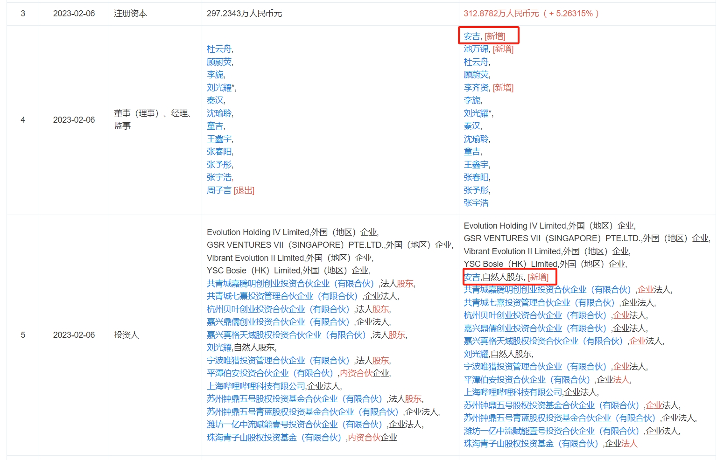Open 李齐贤 marked as 新增
Image resolution: width=717 pixels, height=460 pixels.
pyautogui.click(x=476, y=88)
